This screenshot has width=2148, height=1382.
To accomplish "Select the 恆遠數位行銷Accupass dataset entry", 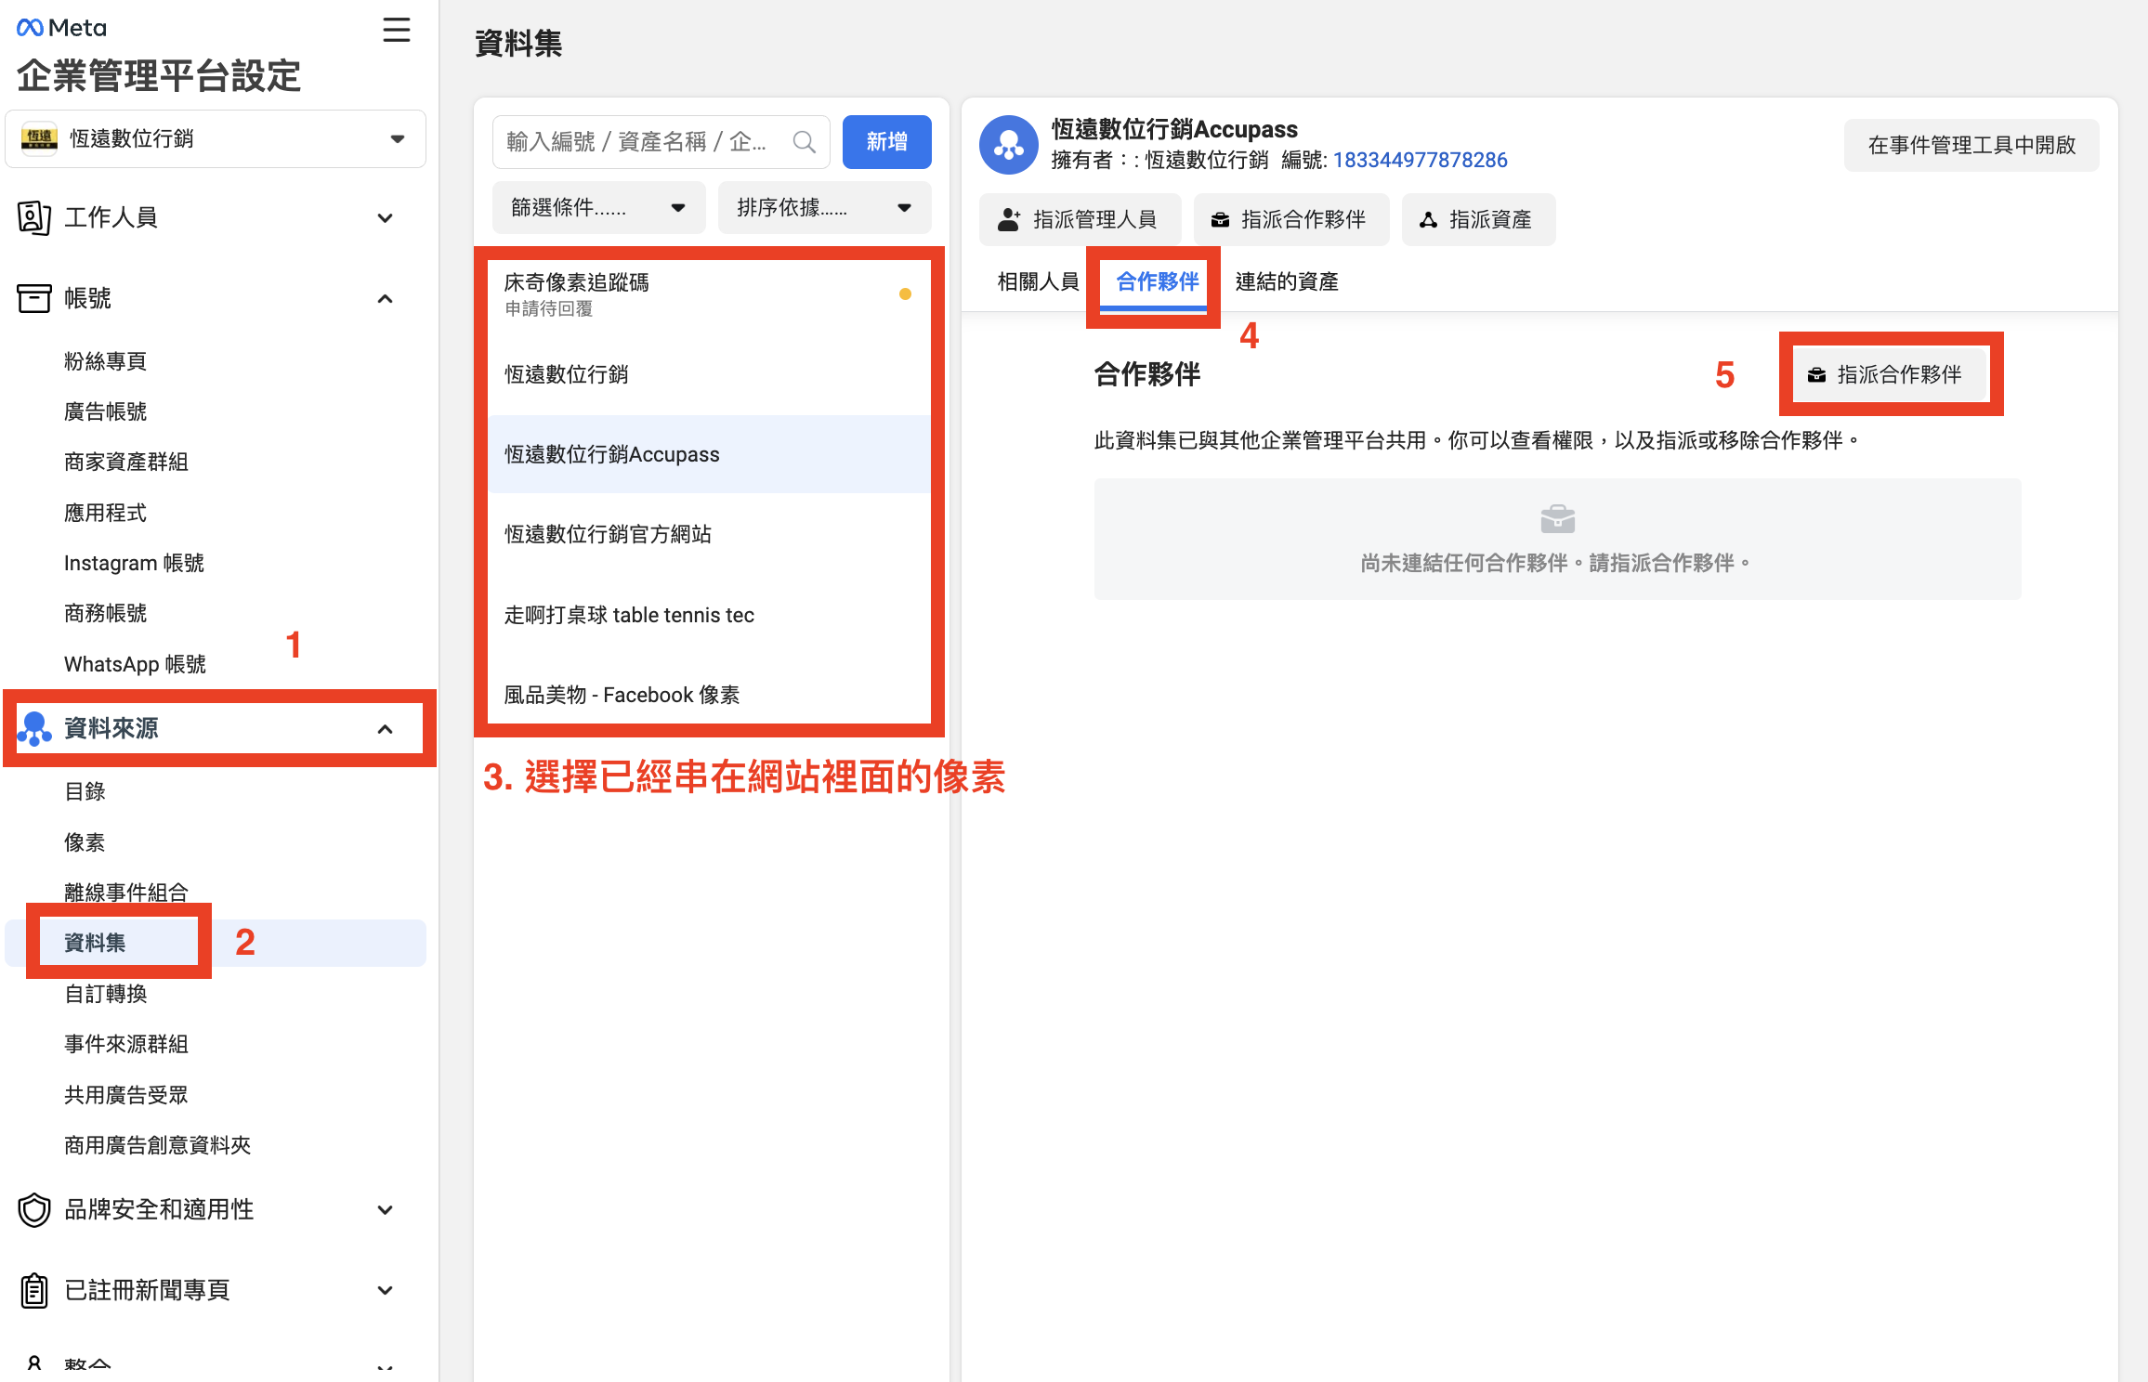I will [611, 454].
